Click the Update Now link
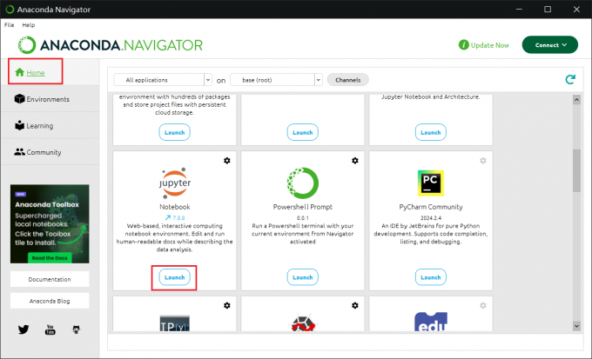This screenshot has width=592, height=359. click(490, 45)
